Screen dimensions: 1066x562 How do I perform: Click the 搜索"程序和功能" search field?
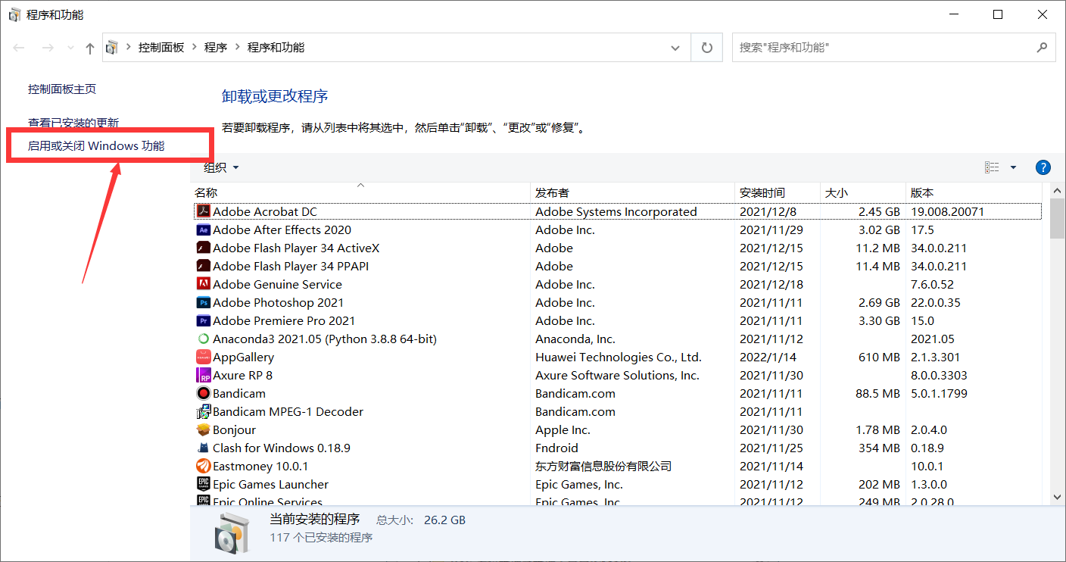tap(894, 47)
